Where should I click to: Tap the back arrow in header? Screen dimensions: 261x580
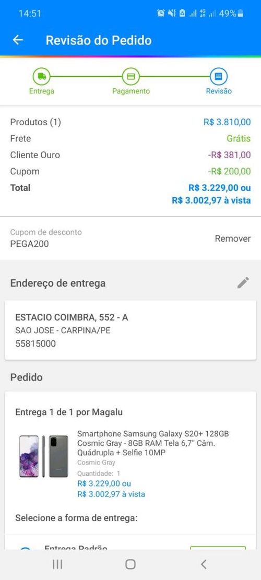click(x=18, y=40)
